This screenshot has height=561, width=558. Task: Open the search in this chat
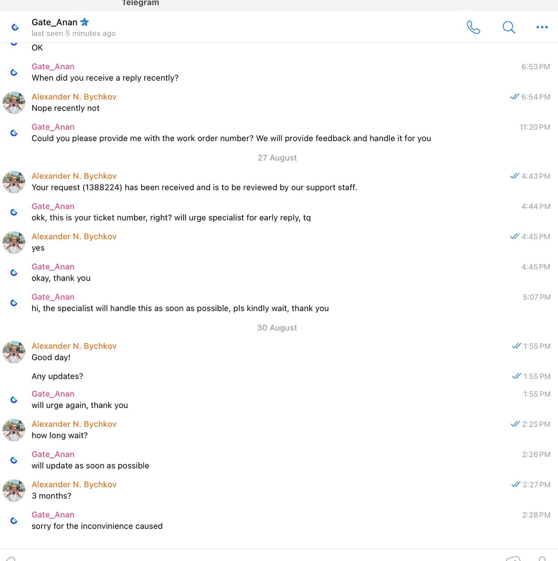click(508, 27)
